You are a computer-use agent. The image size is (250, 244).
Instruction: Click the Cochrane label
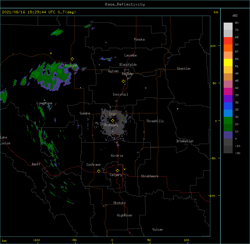pos(93,165)
